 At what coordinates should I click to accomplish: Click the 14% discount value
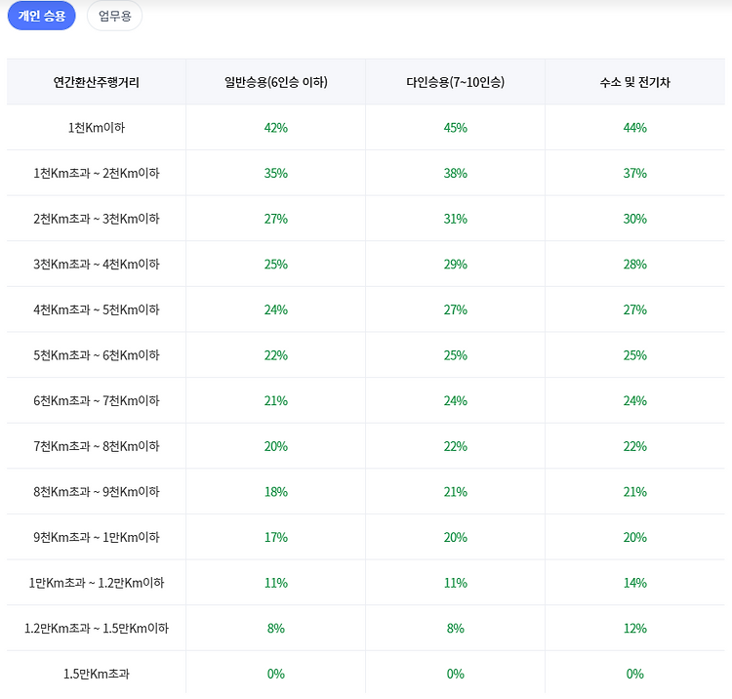pyautogui.click(x=635, y=583)
